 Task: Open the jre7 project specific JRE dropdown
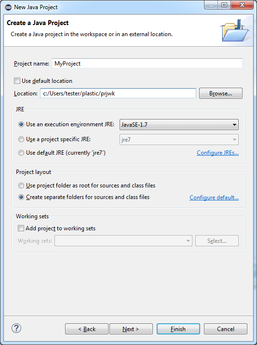point(179,140)
